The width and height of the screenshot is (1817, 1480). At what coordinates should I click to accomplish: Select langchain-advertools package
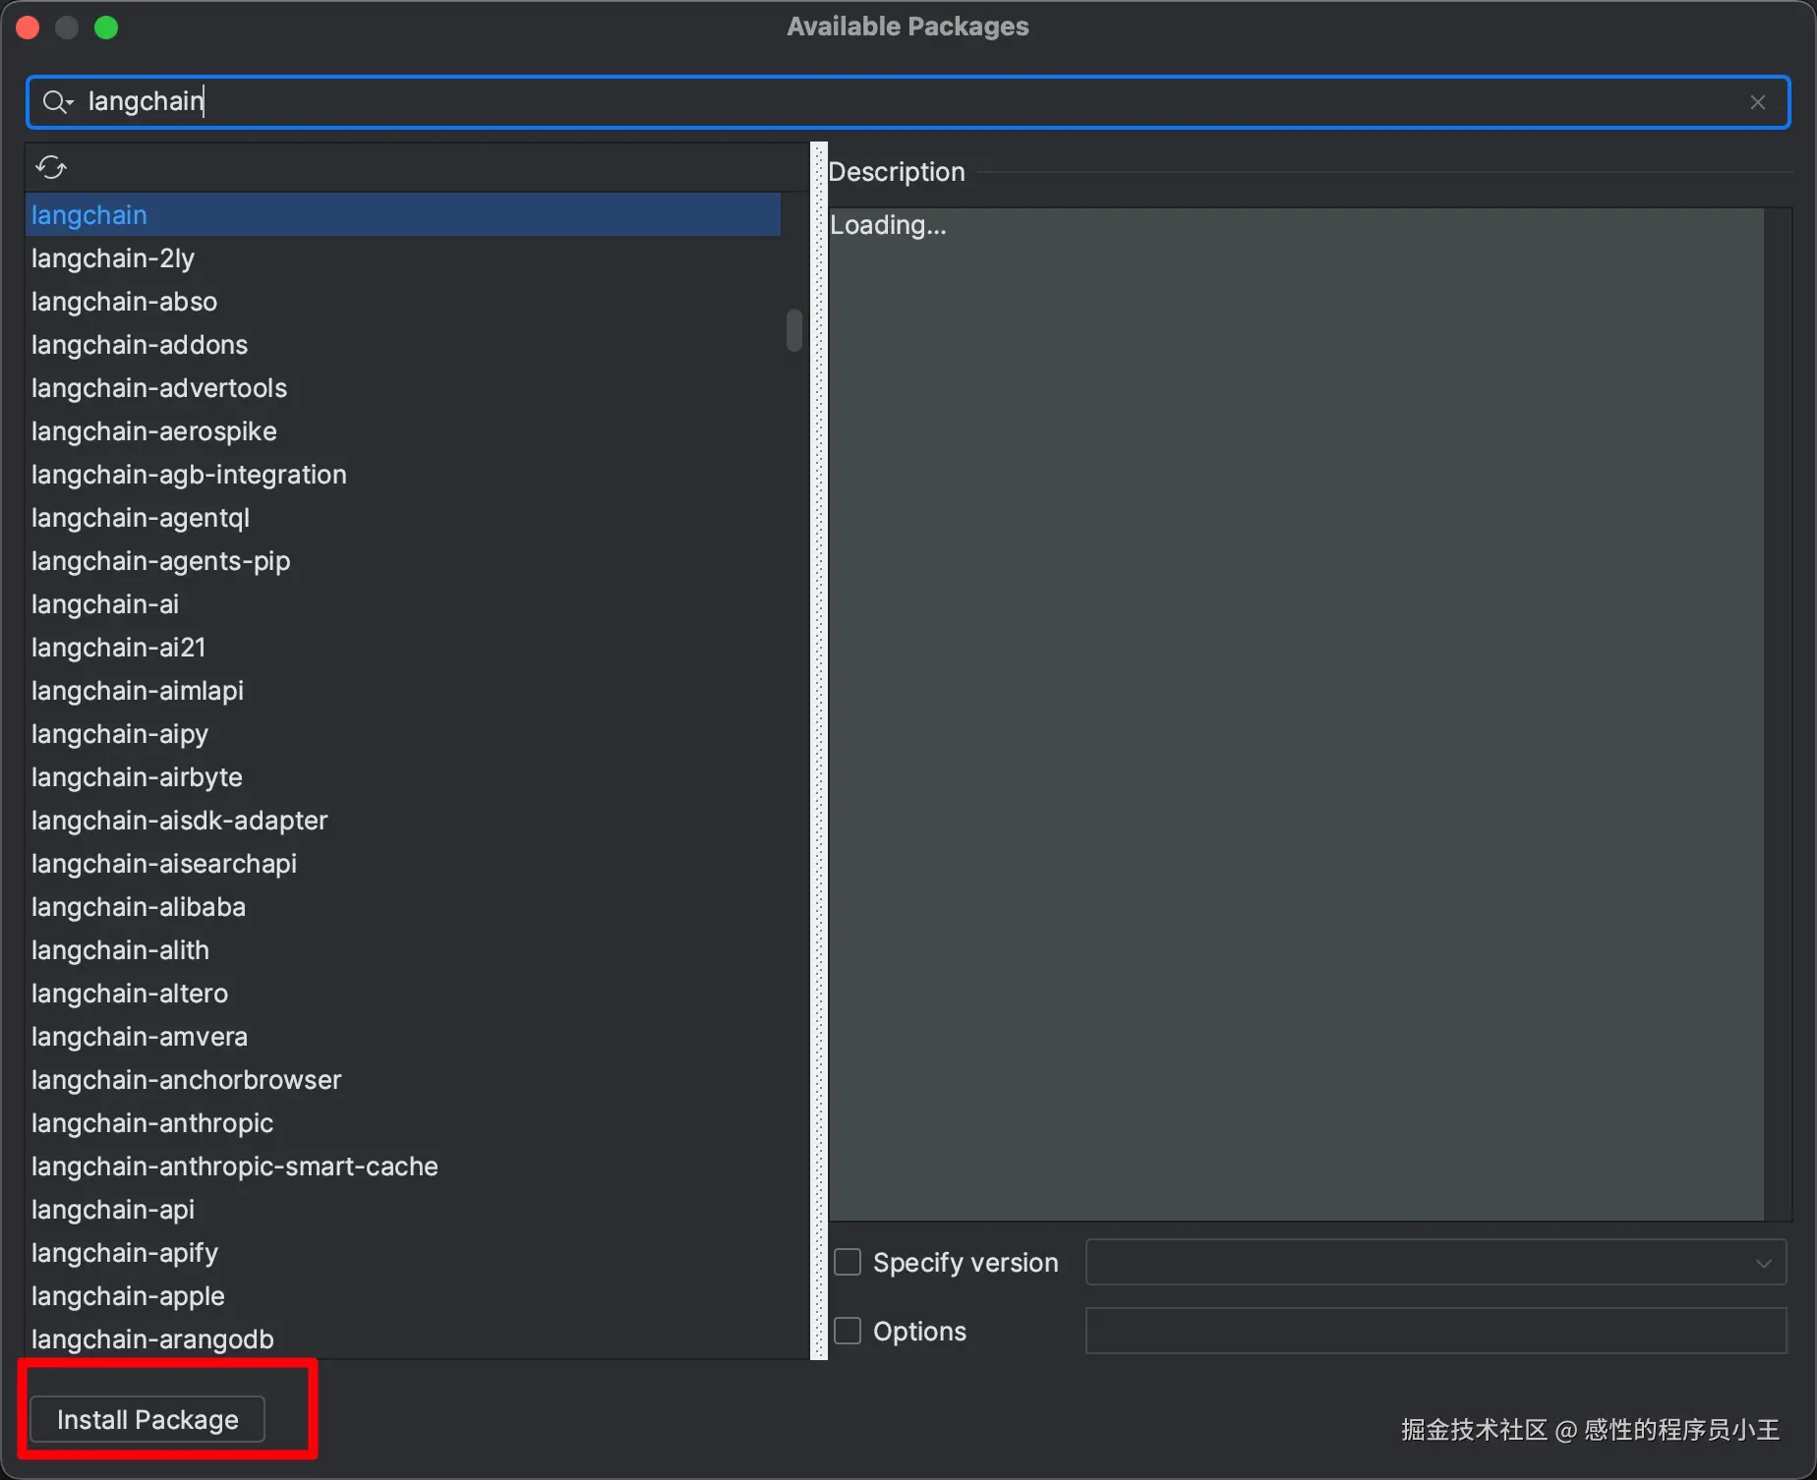point(403,387)
